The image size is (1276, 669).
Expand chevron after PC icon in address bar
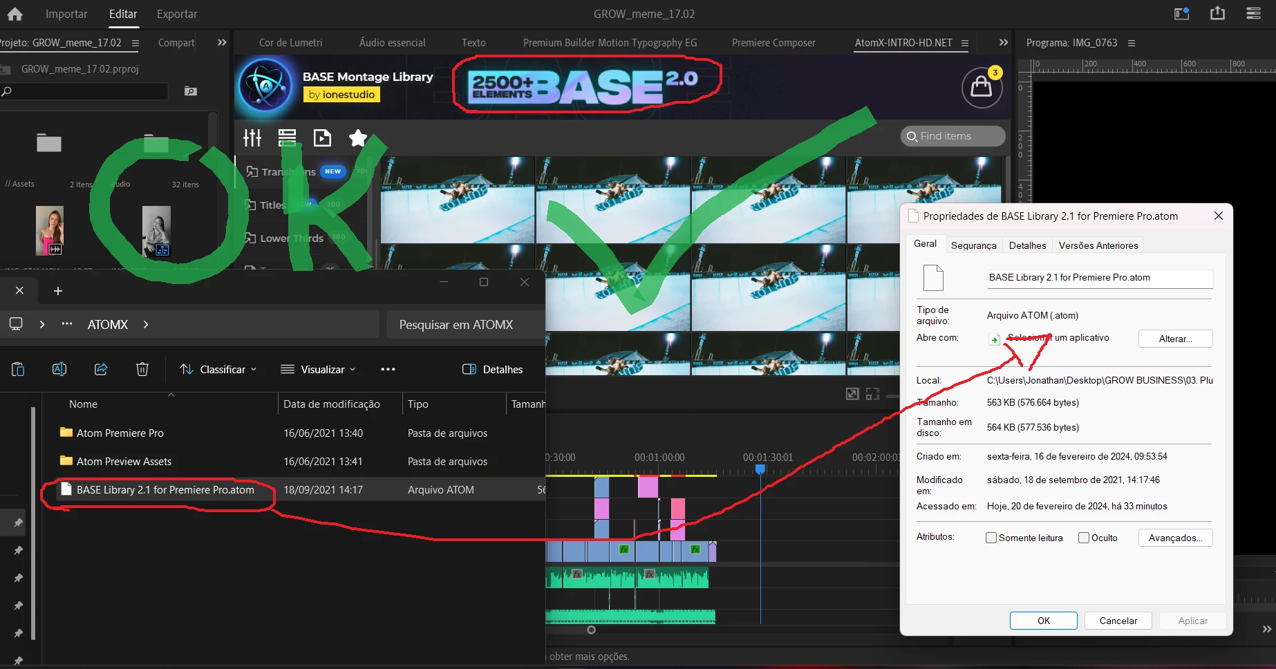(42, 324)
